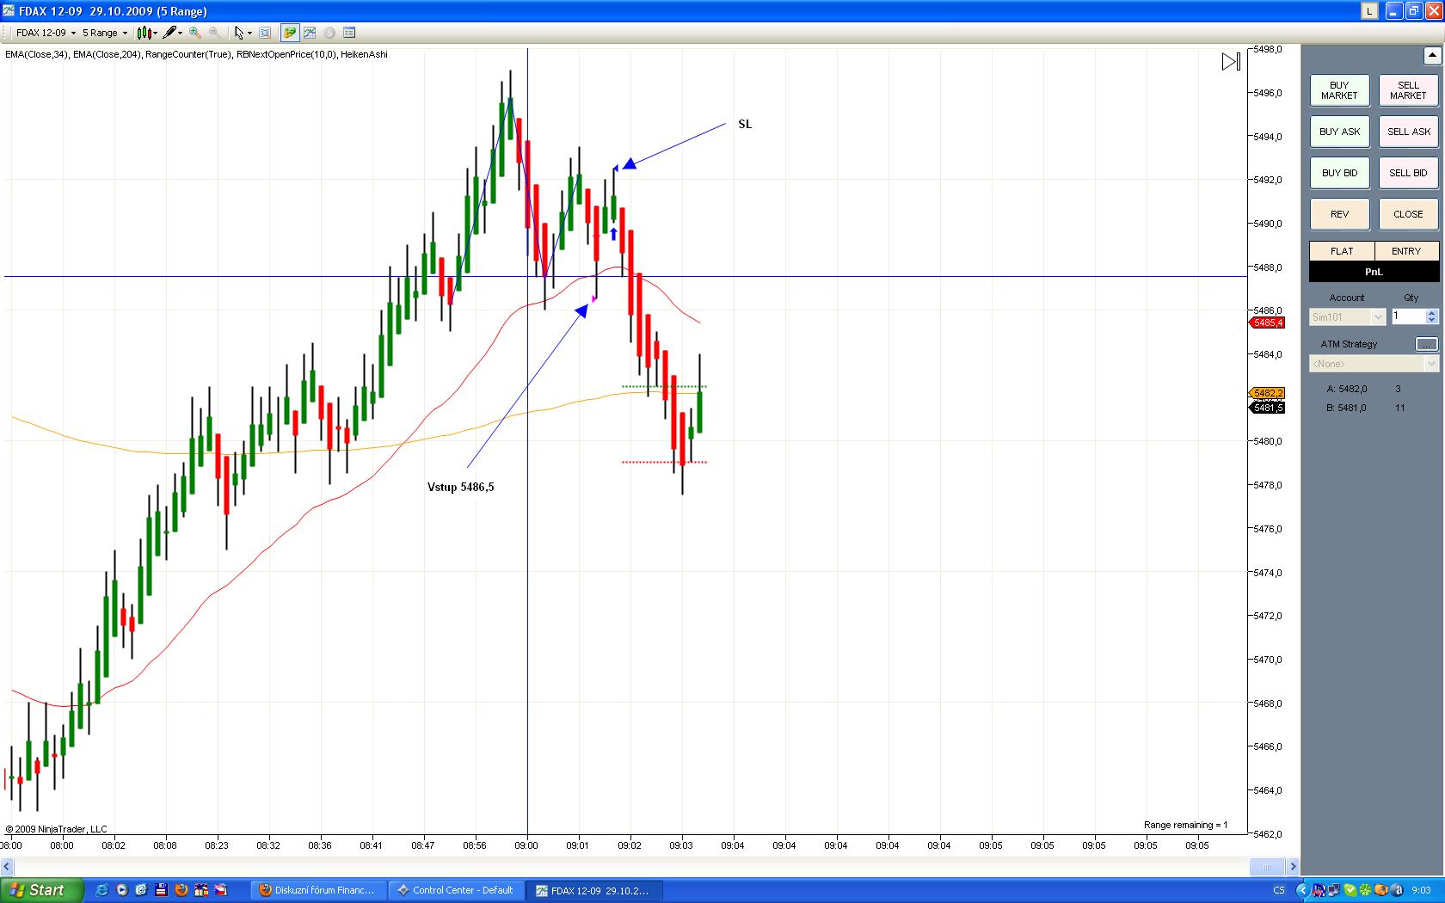Click the FLAT position status cell

point(1342,251)
